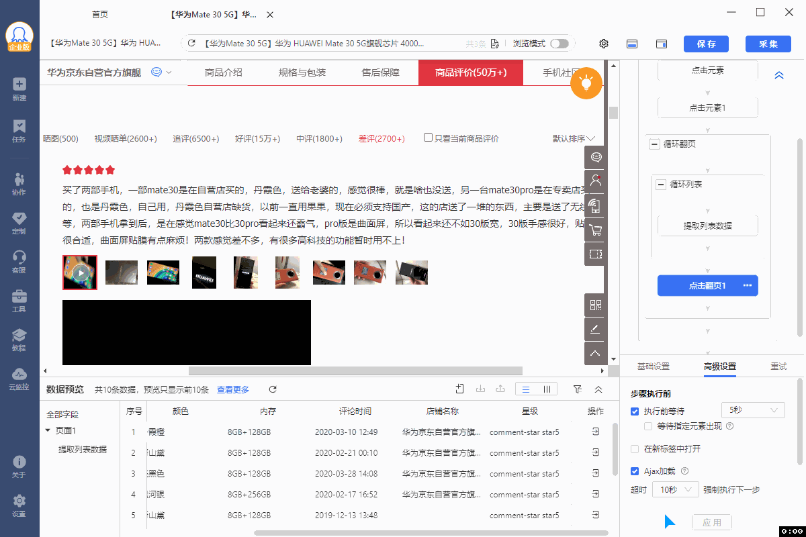Click the 保存 button
Viewport: 806px width, 537px height.
pos(706,44)
